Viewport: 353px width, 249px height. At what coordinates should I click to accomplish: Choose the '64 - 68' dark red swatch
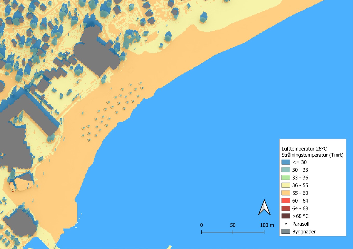tap(286, 208)
